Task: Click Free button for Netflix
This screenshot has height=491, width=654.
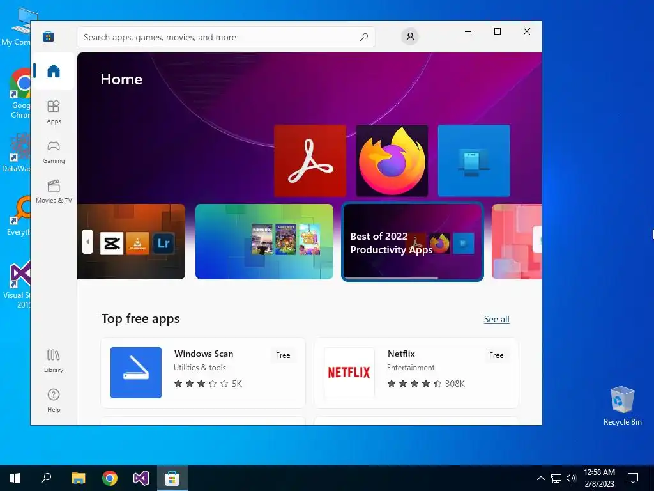Action: tap(496, 355)
